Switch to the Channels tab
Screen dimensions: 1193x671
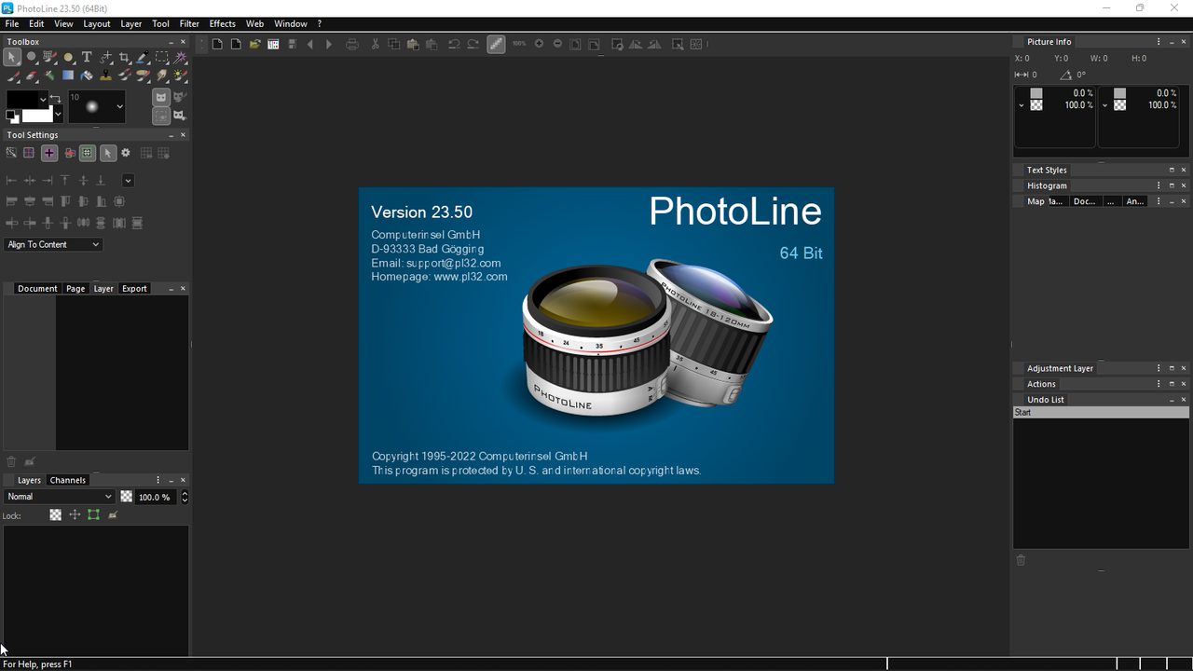(x=68, y=480)
